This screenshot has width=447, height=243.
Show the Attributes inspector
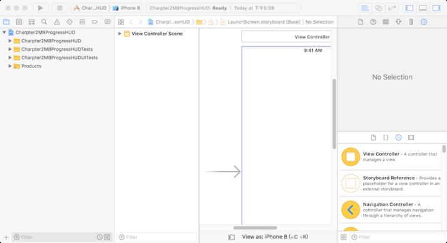click(x=398, y=22)
